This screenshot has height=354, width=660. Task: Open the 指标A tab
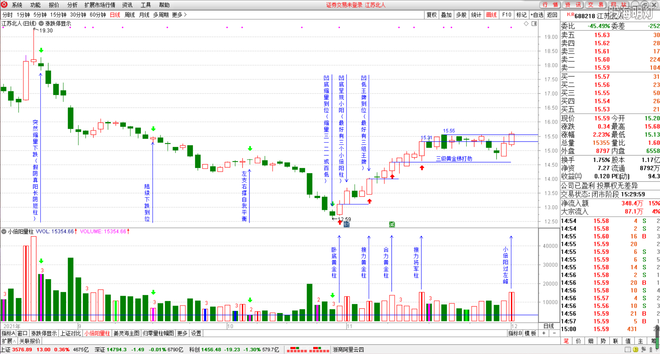[x=8, y=333]
